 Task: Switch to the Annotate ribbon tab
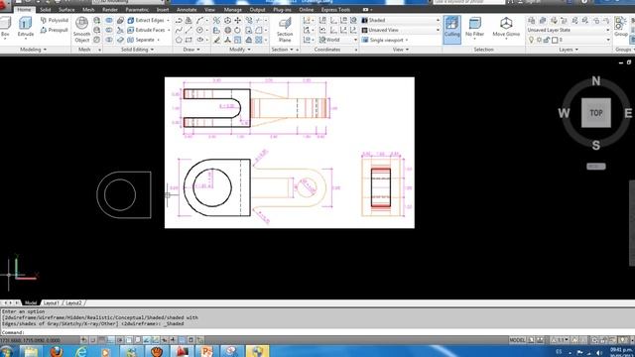pos(187,9)
